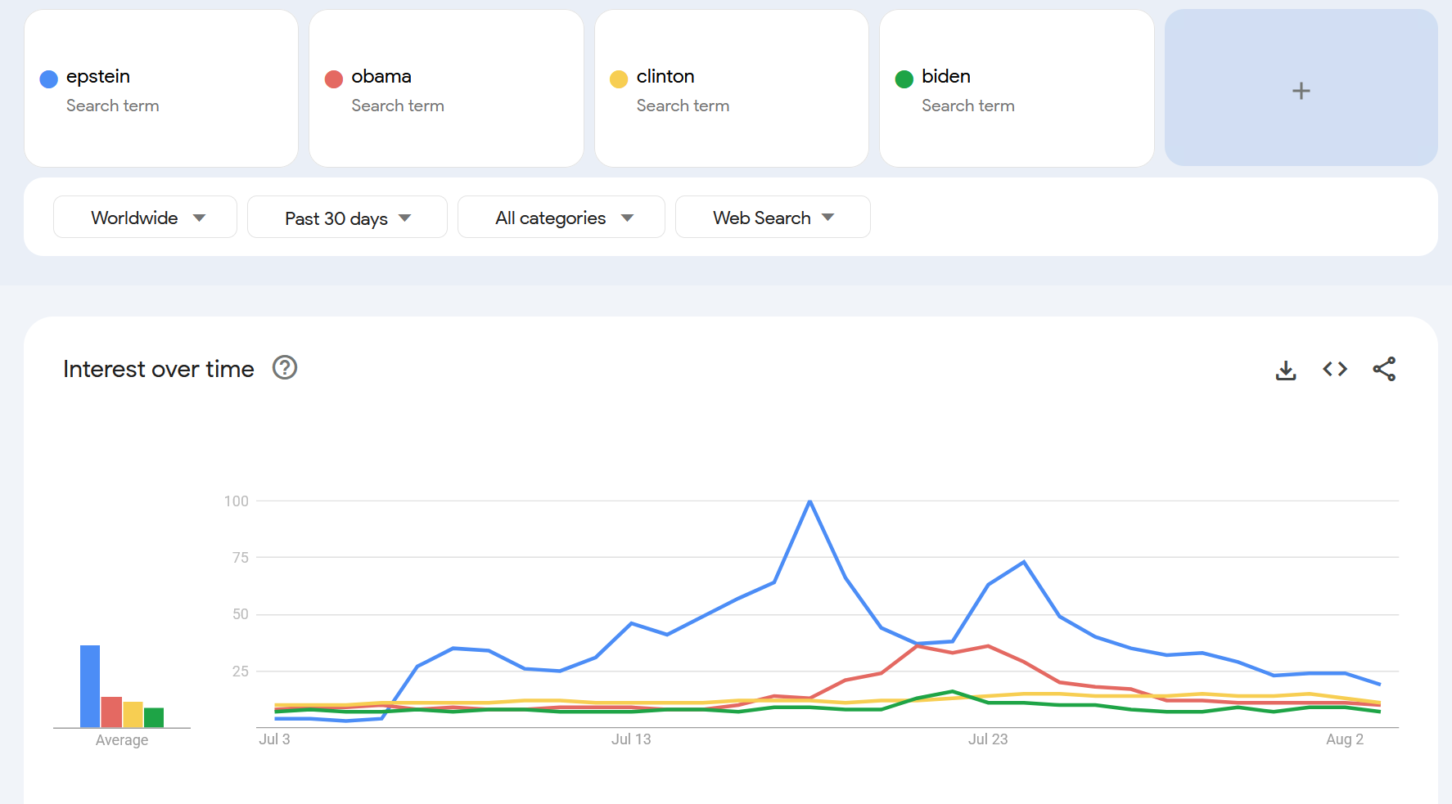The height and width of the screenshot is (804, 1452).
Task: Click the blue epstein average bar
Action: (x=90, y=686)
